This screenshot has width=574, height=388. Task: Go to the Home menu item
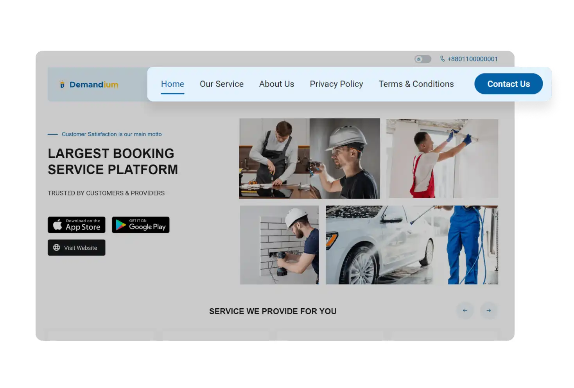[x=172, y=84]
